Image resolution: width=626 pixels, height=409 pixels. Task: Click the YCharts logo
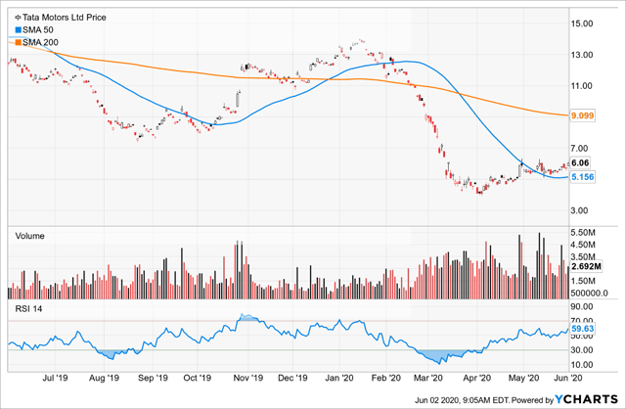point(587,399)
